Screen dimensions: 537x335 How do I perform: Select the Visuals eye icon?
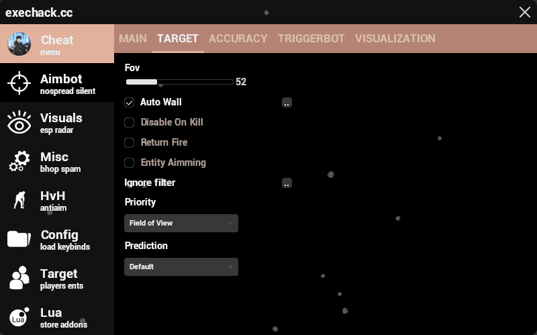click(x=19, y=123)
